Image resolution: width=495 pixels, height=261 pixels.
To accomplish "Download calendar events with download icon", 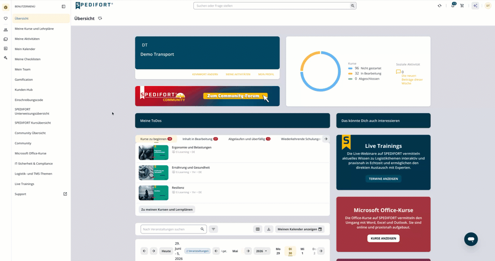I will coord(269,229).
